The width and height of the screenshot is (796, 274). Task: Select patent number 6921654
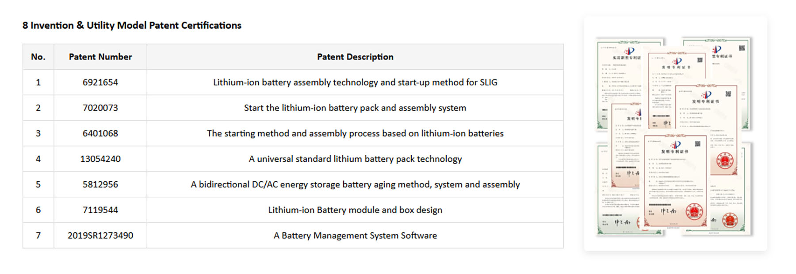(100, 83)
